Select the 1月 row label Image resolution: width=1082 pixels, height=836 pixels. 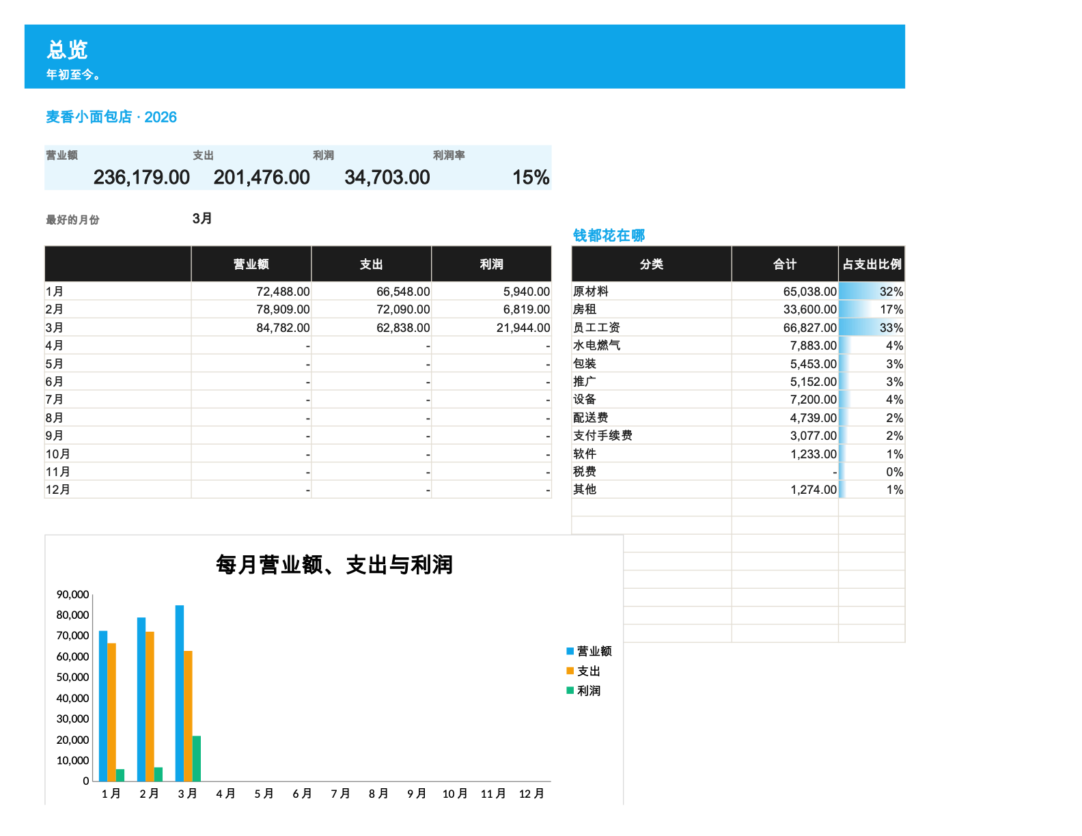coord(117,292)
